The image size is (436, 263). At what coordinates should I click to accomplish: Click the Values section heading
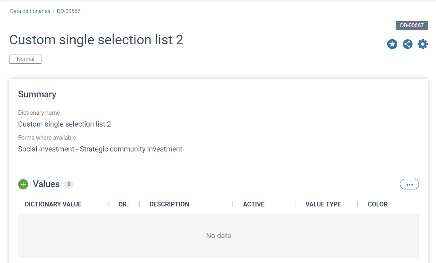tap(46, 184)
